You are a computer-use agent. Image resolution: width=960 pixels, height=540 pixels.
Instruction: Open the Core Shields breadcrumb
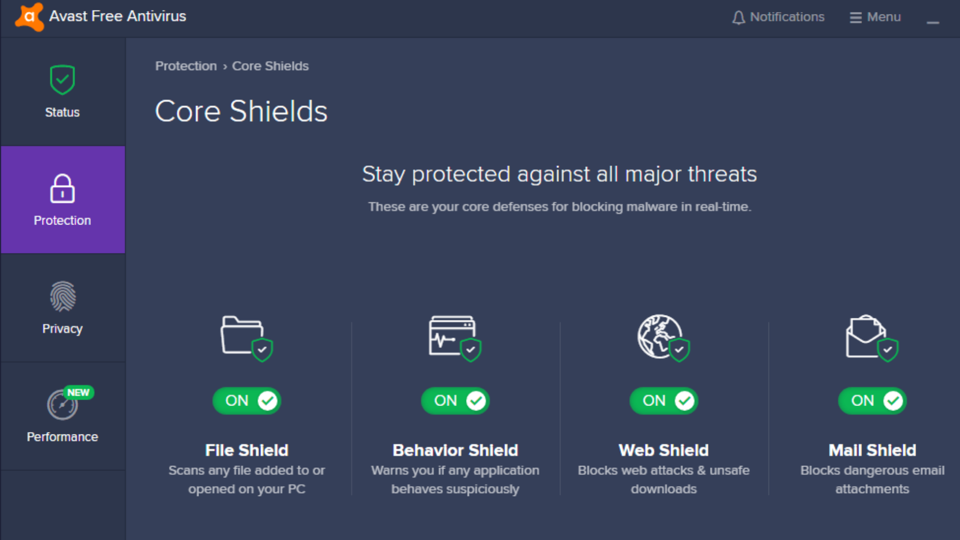pos(270,65)
